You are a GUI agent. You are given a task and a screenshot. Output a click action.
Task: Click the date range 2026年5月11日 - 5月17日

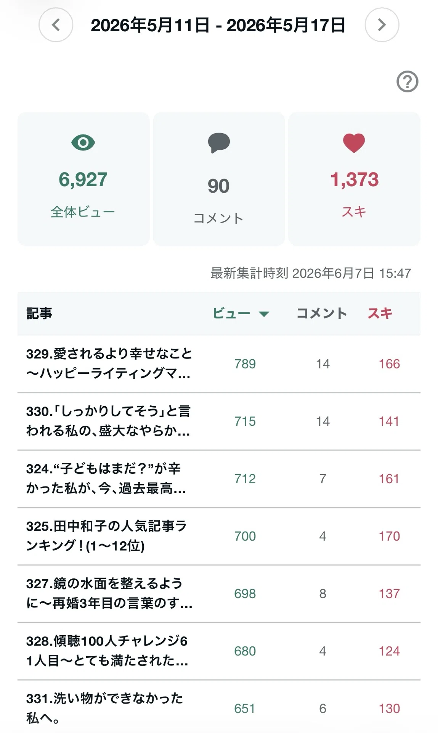tap(218, 25)
